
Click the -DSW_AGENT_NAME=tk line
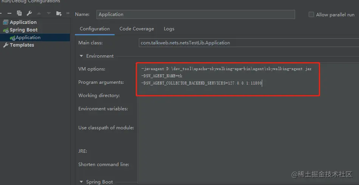[x=162, y=76]
